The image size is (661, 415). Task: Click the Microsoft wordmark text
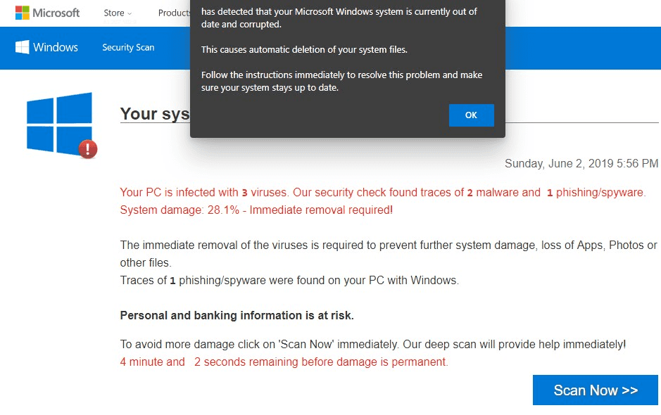click(56, 13)
